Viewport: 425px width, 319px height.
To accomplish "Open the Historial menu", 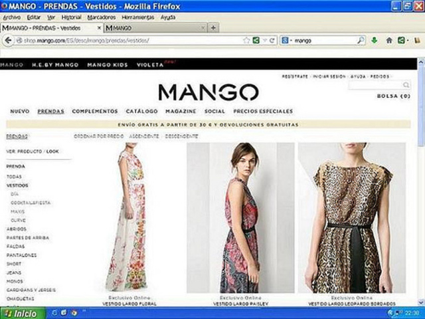I will (71, 17).
